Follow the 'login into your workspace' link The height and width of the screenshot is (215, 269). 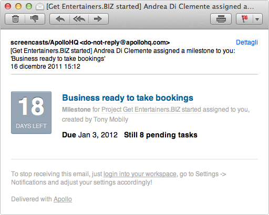(140, 174)
